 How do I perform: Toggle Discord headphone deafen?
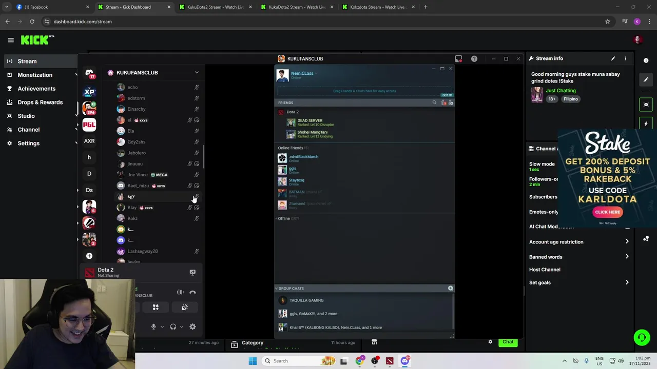(x=173, y=326)
